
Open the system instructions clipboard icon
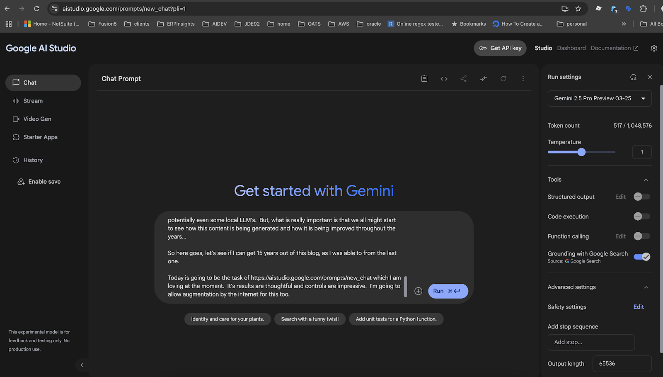424,78
